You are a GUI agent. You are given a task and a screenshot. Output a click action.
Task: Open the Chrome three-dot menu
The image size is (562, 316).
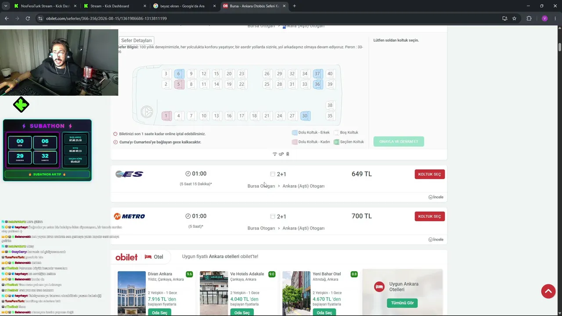click(x=555, y=18)
